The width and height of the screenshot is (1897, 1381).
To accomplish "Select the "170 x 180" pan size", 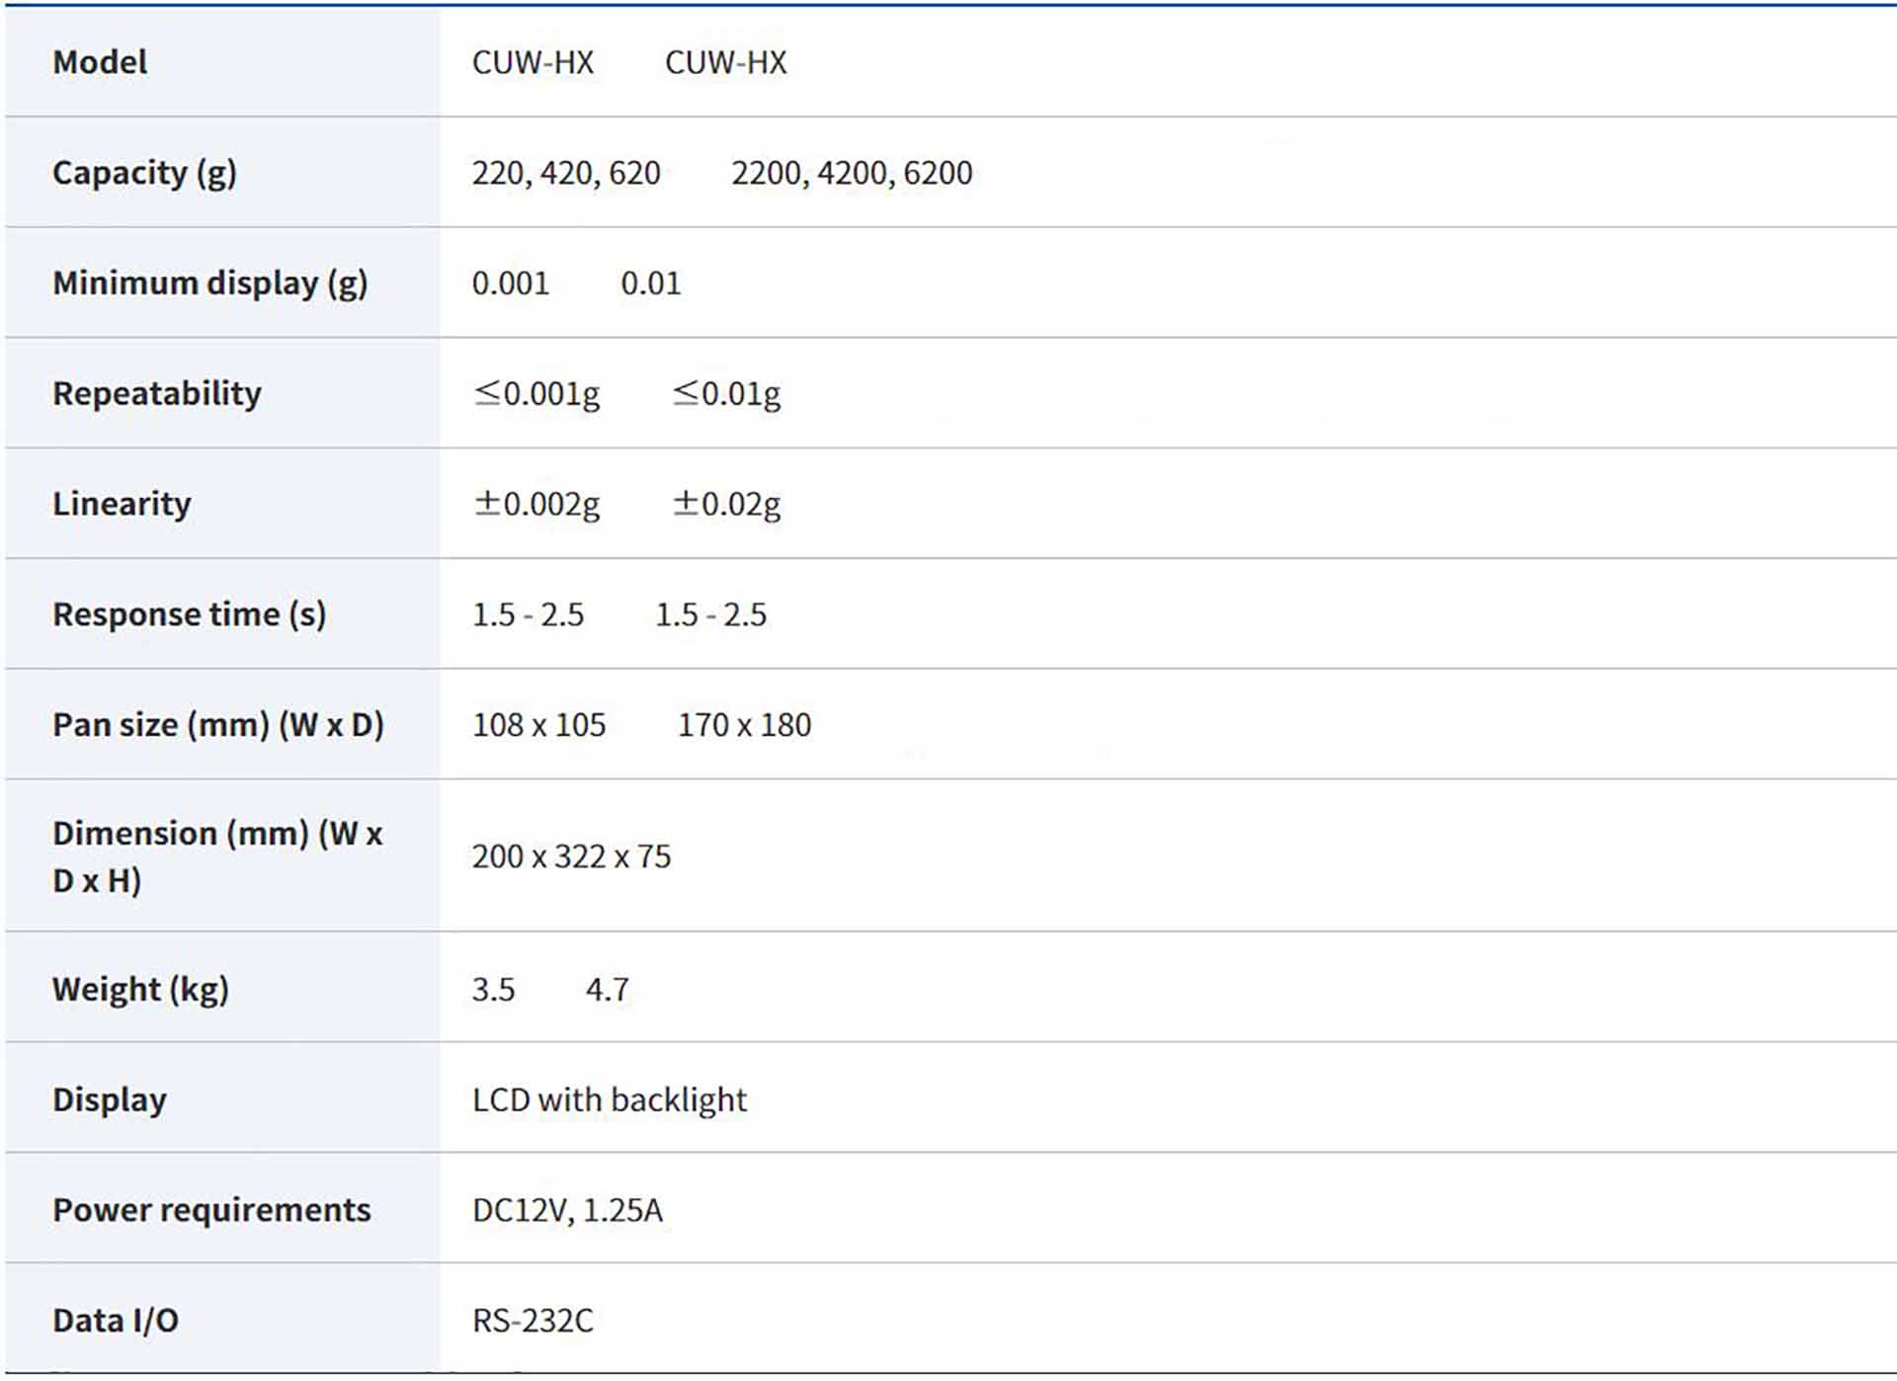I will (x=744, y=725).
